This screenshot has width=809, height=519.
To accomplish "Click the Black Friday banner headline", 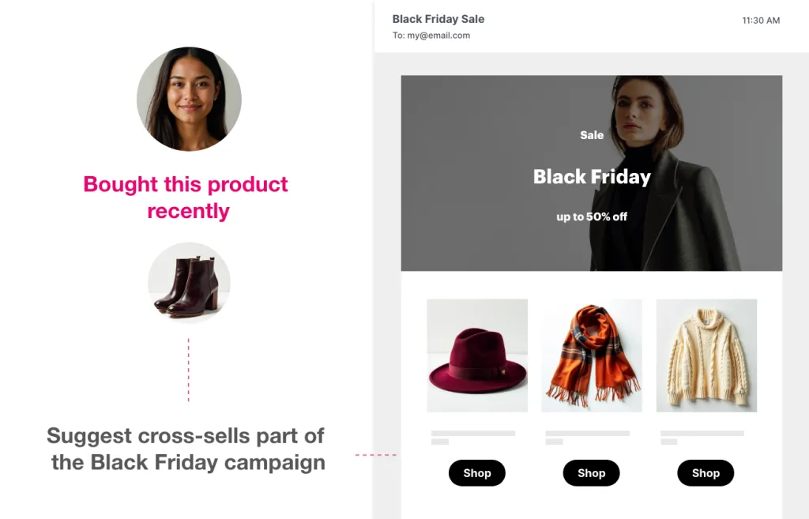I will pos(592,177).
